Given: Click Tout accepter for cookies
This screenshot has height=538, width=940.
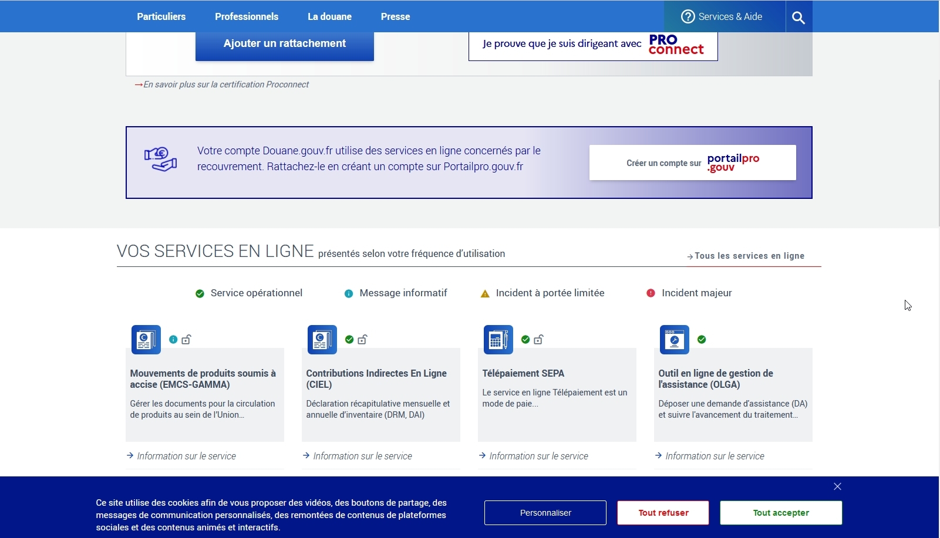Looking at the screenshot, I should tap(780, 513).
